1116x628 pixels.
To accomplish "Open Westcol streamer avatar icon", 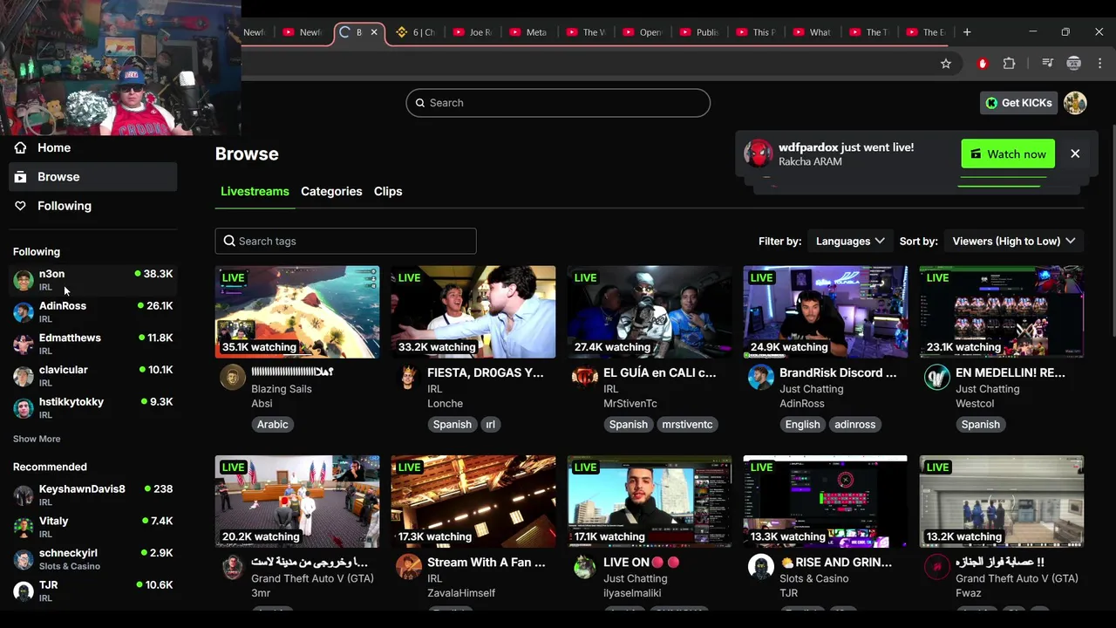I will tap(937, 378).
